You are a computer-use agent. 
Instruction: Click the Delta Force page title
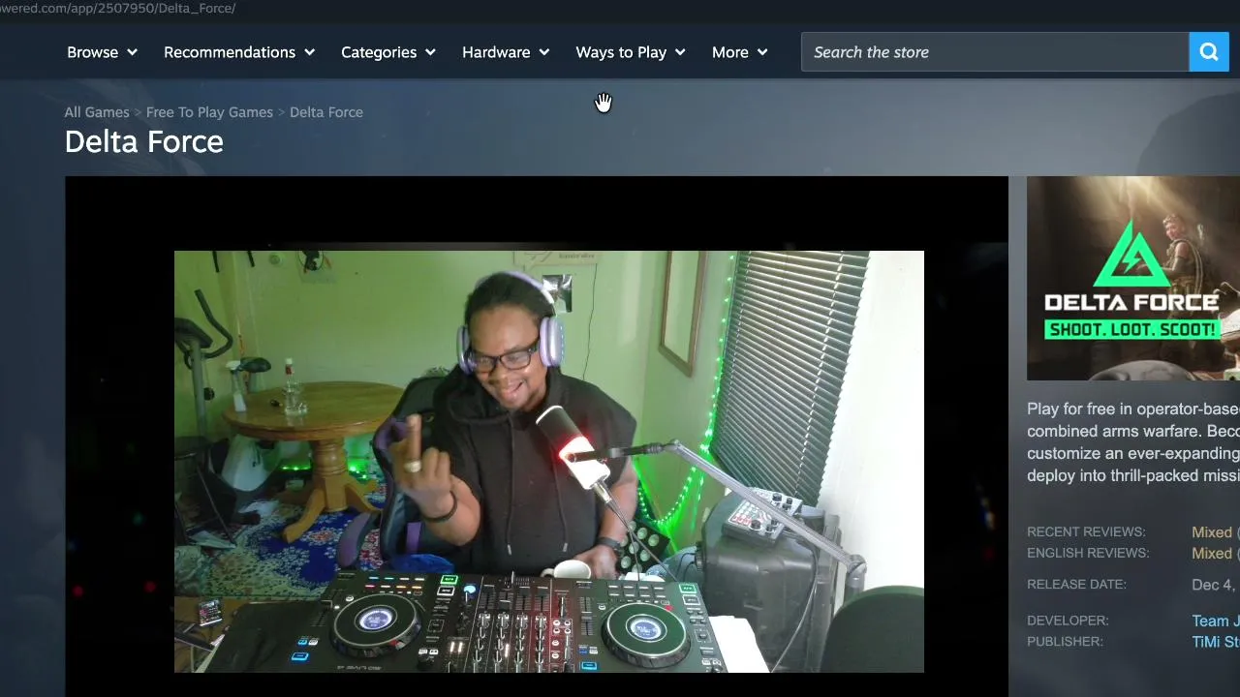click(x=144, y=142)
